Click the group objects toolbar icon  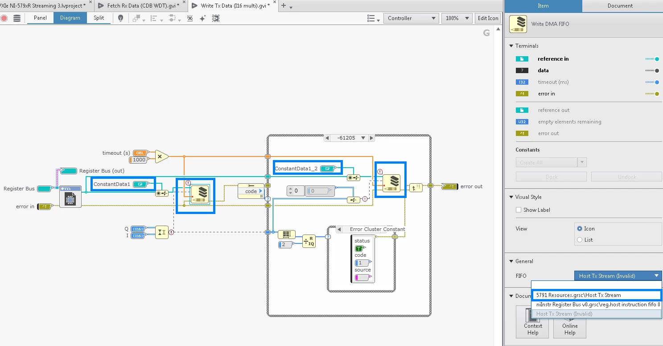136,18
